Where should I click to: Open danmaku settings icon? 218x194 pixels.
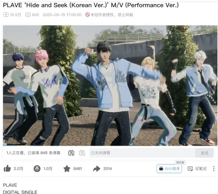pos(82,153)
